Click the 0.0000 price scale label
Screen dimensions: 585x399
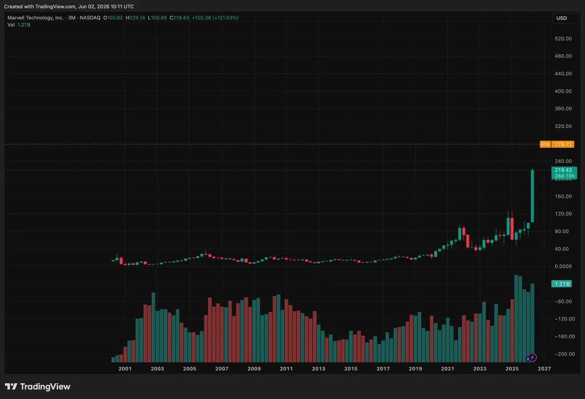pyautogui.click(x=563, y=266)
